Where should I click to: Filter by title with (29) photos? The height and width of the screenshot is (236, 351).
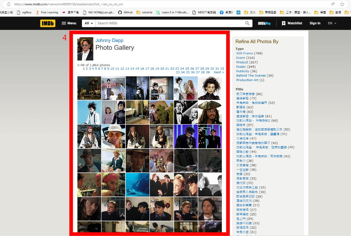pyautogui.click(x=245, y=197)
